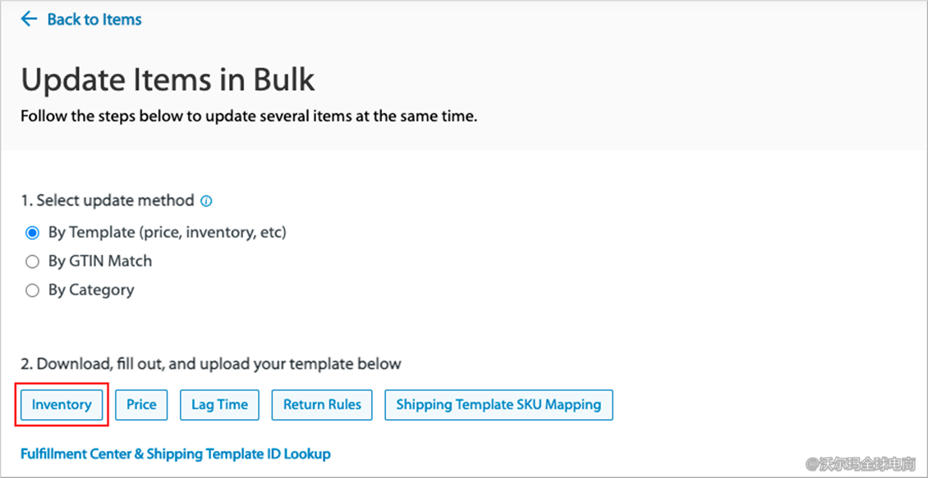The image size is (928, 478).
Task: Open Fulfillment Center & Shipping Template ID Lookup
Action: click(176, 453)
